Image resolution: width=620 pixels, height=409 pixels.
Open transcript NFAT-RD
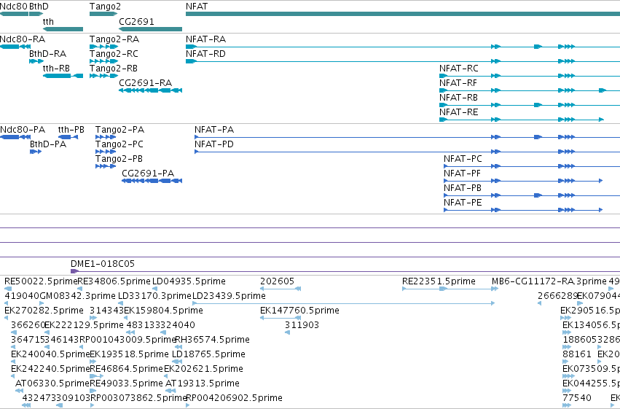point(205,54)
